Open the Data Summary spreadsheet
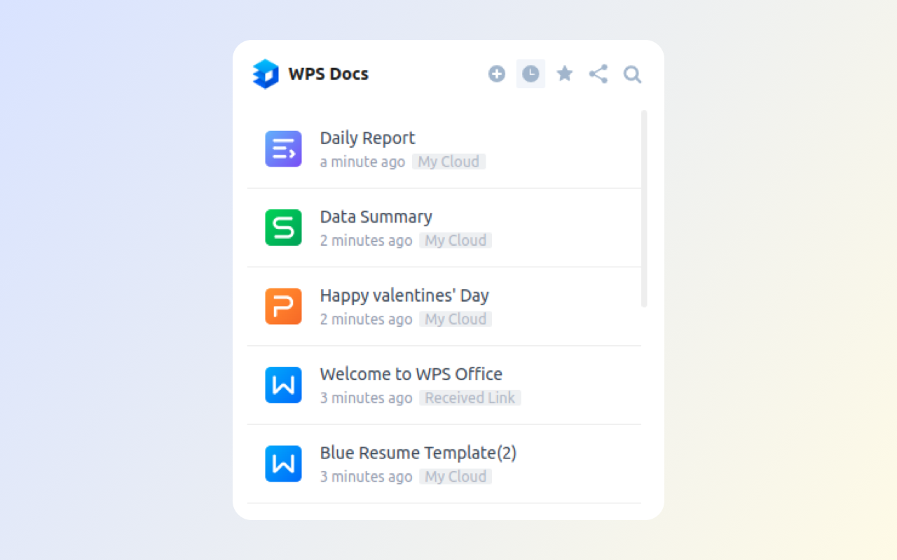Screen dimensions: 897x560 click(x=444, y=227)
